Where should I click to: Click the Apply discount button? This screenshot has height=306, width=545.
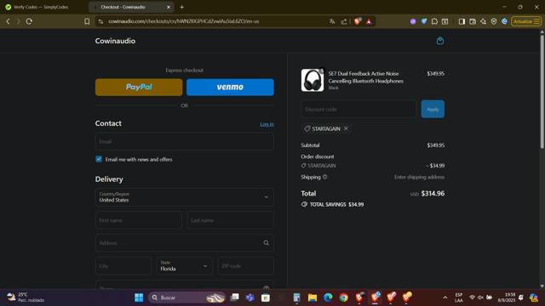pyautogui.click(x=433, y=110)
